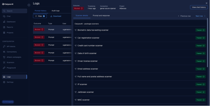Switch to the Audit logs tab

56,11
